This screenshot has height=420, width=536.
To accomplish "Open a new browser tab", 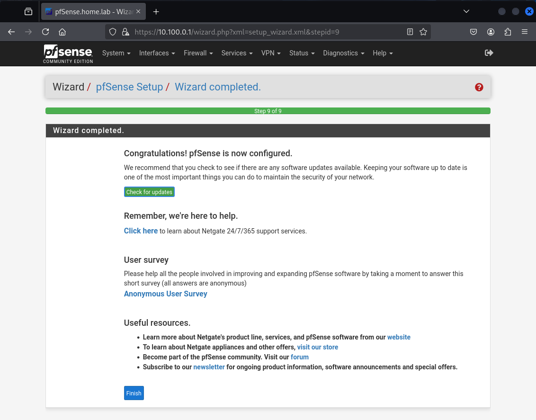I will click(x=156, y=12).
